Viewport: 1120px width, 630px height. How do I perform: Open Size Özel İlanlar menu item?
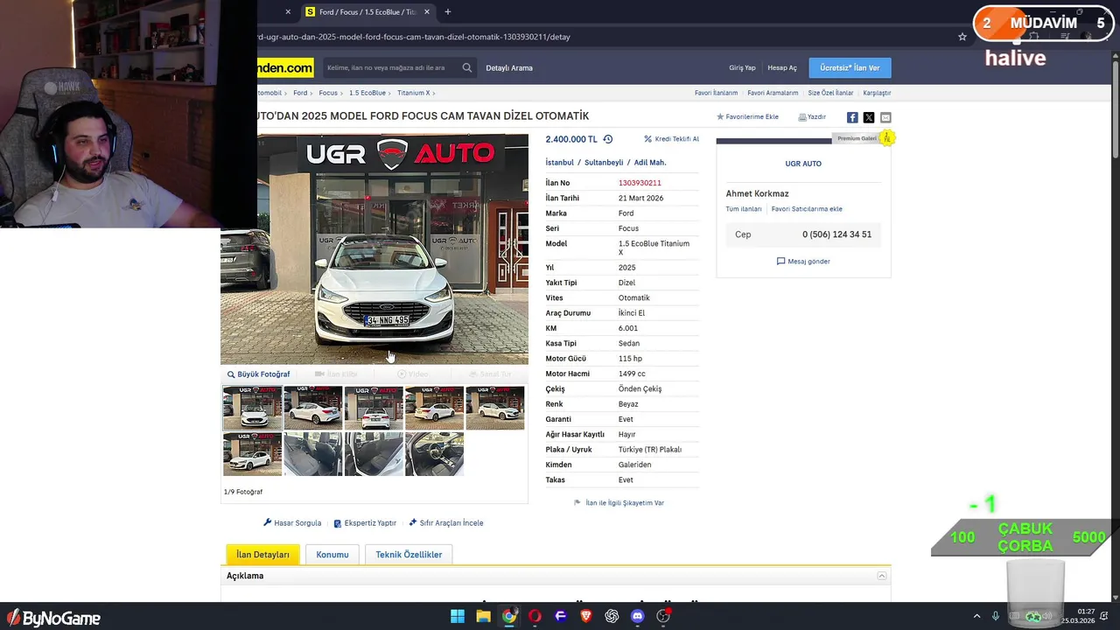(x=830, y=93)
